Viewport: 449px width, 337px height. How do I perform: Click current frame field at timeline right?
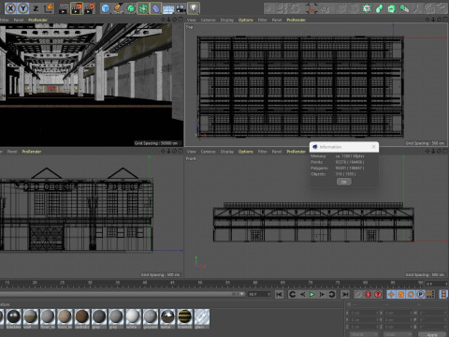tap(437, 284)
